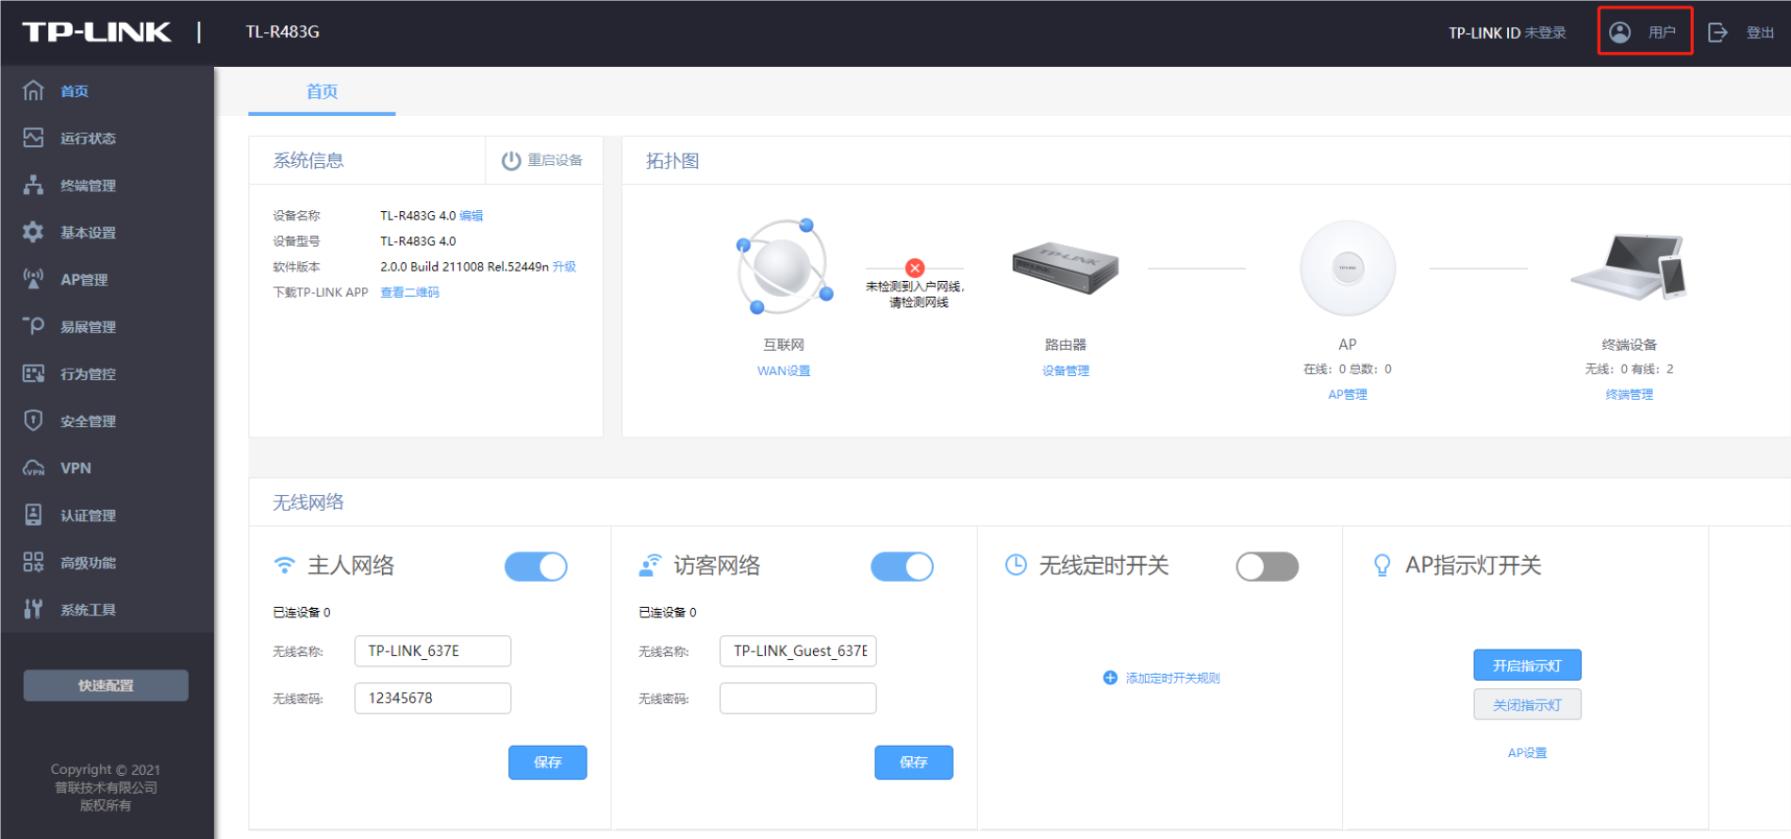Click the 安全管理 shield icon
Image resolution: width=1791 pixels, height=839 pixels.
tap(33, 420)
